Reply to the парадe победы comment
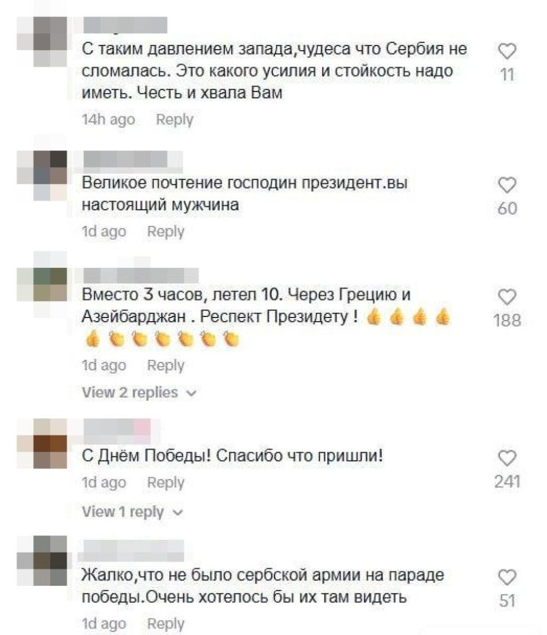547x635 pixels. tap(166, 623)
